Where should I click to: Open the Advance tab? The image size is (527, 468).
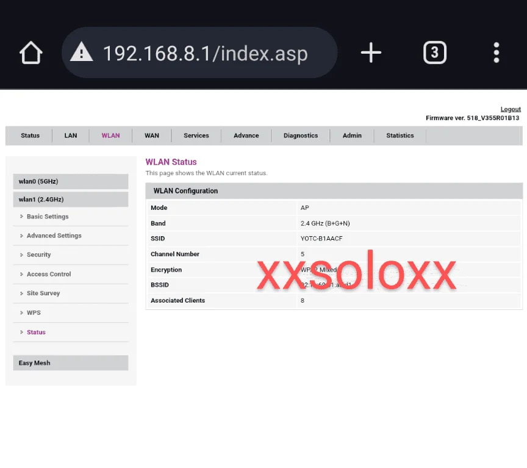(246, 135)
